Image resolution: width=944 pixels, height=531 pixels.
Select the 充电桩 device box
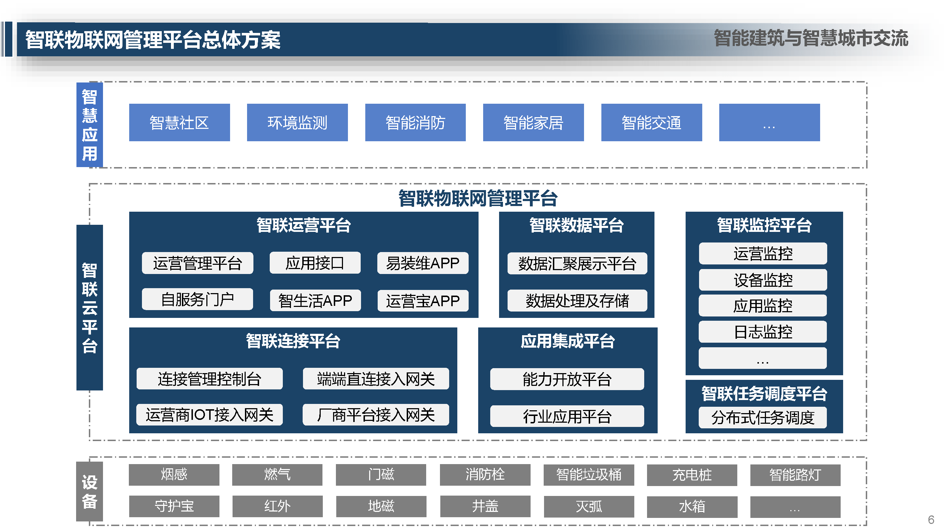pyautogui.click(x=692, y=475)
